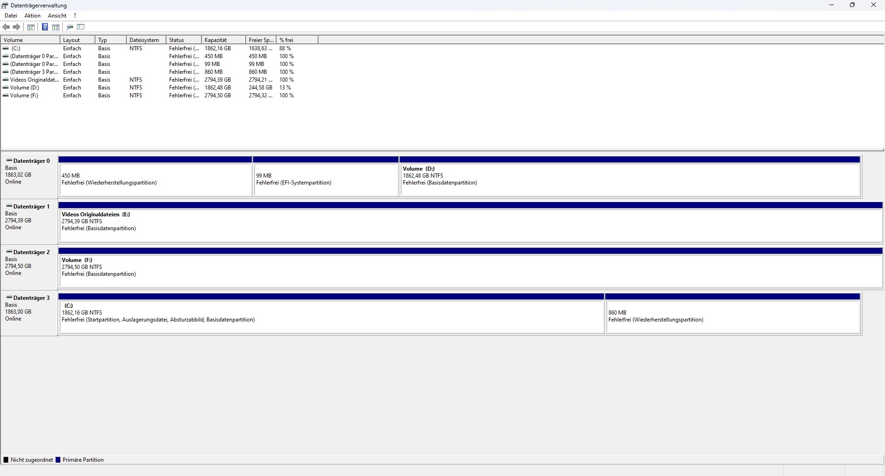Select drive icon of Volume (F:) list row
The image size is (885, 476).
click(6, 95)
